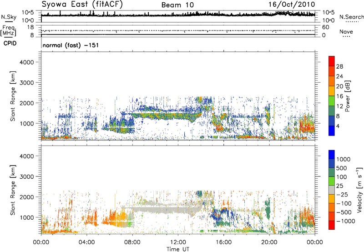Click the "12" label on Power color bar
Screen dimensions: 364x252
point(339,106)
